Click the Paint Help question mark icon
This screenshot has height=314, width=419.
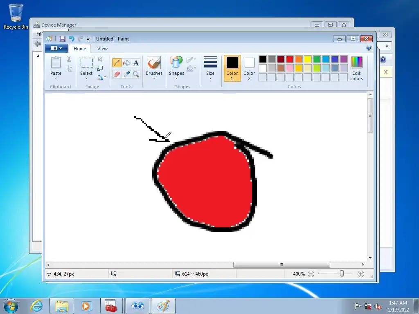(369, 48)
